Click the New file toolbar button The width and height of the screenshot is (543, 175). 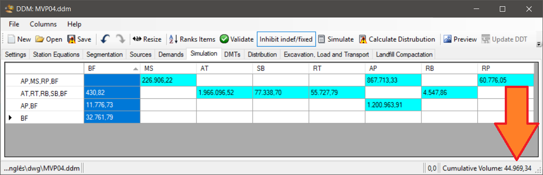pos(19,39)
